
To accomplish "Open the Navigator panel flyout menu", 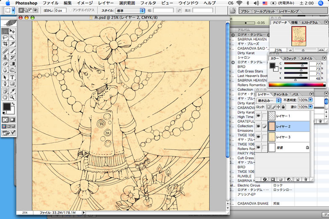I will [326, 22].
